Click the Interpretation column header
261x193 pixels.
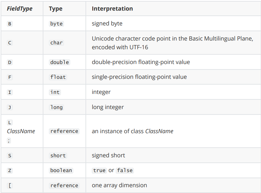[113, 9]
